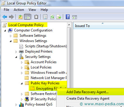Click the Policy-based QoS bar chart icon
This screenshot has height=107, width=124.
21,104
